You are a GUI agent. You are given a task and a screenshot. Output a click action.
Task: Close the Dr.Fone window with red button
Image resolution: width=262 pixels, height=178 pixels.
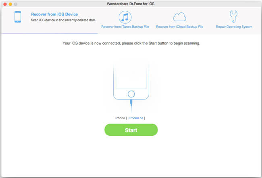(5, 4)
